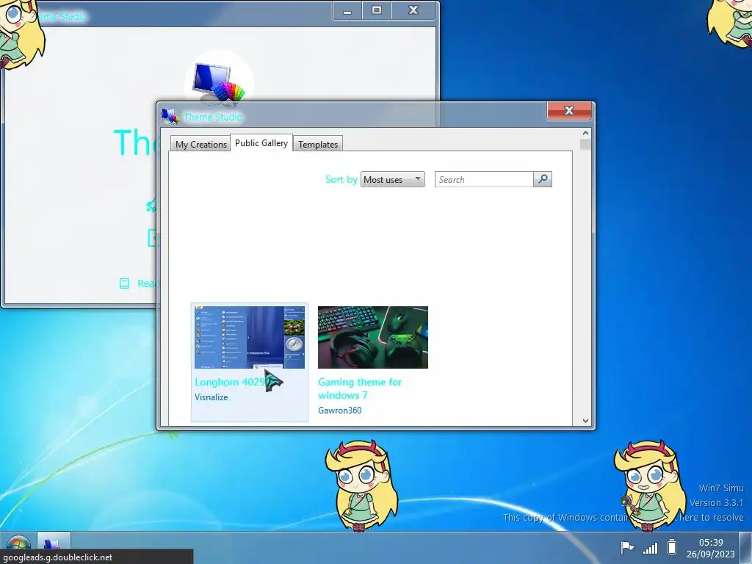This screenshot has height=564, width=752.
Task: Click the activation watermark resolve link
Action: 623,518
